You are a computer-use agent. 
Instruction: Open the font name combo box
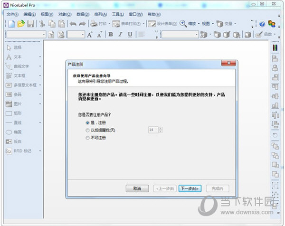(x=26, y=34)
